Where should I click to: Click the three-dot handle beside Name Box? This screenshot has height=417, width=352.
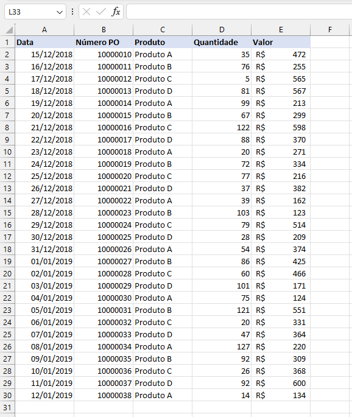coord(72,12)
